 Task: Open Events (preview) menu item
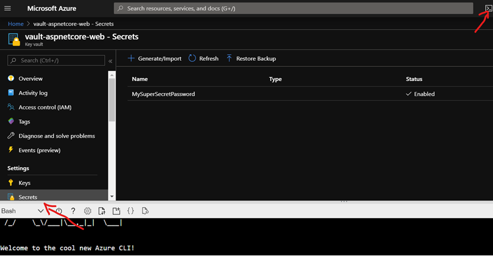click(39, 150)
